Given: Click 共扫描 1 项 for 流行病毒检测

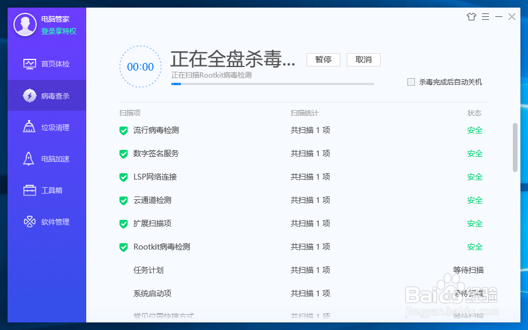Looking at the screenshot, I should pos(311,131).
